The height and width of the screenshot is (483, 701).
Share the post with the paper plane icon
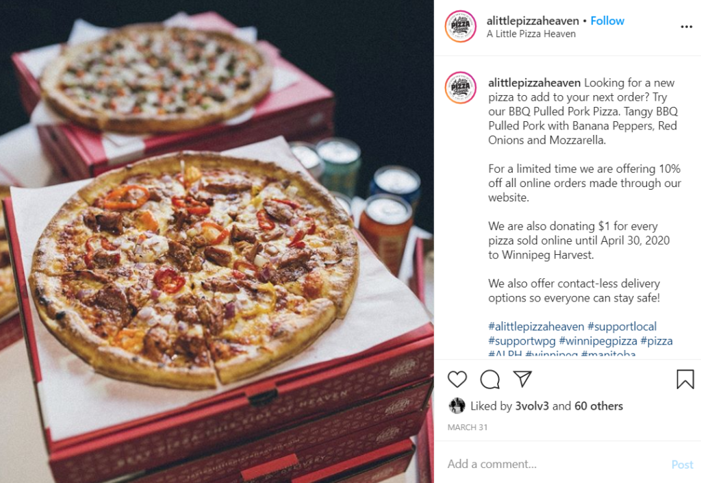(522, 379)
